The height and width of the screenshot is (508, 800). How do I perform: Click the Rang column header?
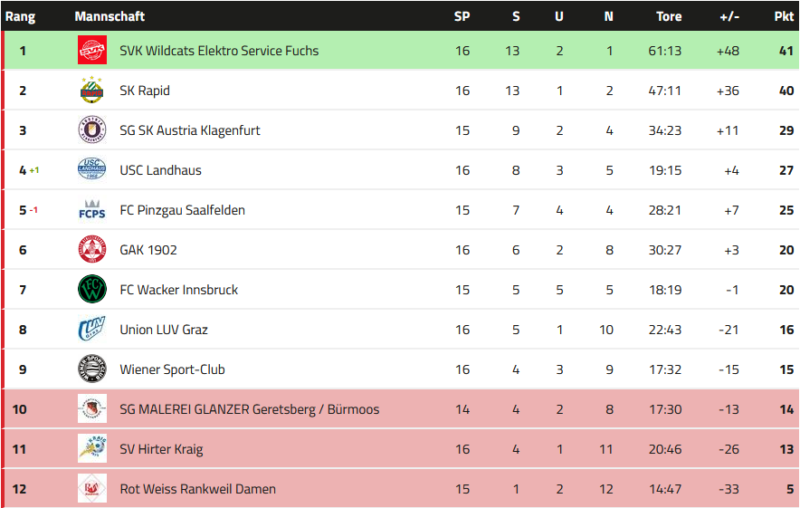point(20,16)
